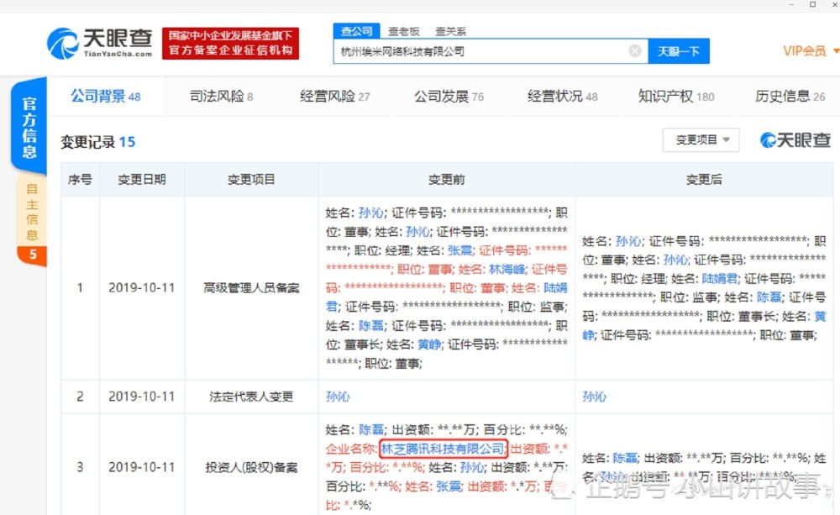Click the red national fund certification badge

[231, 42]
